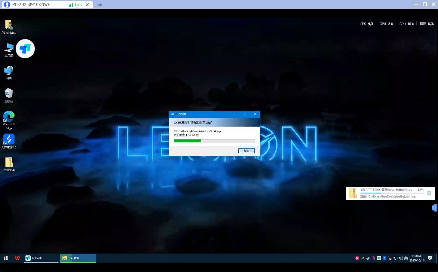Close the PC-20250910XNWF session tab

[x=88, y=5]
